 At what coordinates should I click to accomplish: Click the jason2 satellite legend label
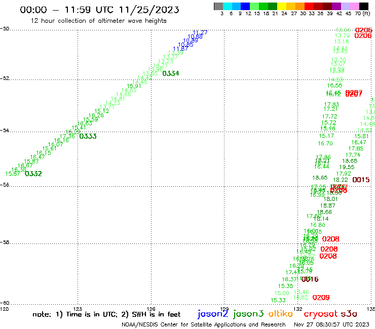tap(213, 314)
